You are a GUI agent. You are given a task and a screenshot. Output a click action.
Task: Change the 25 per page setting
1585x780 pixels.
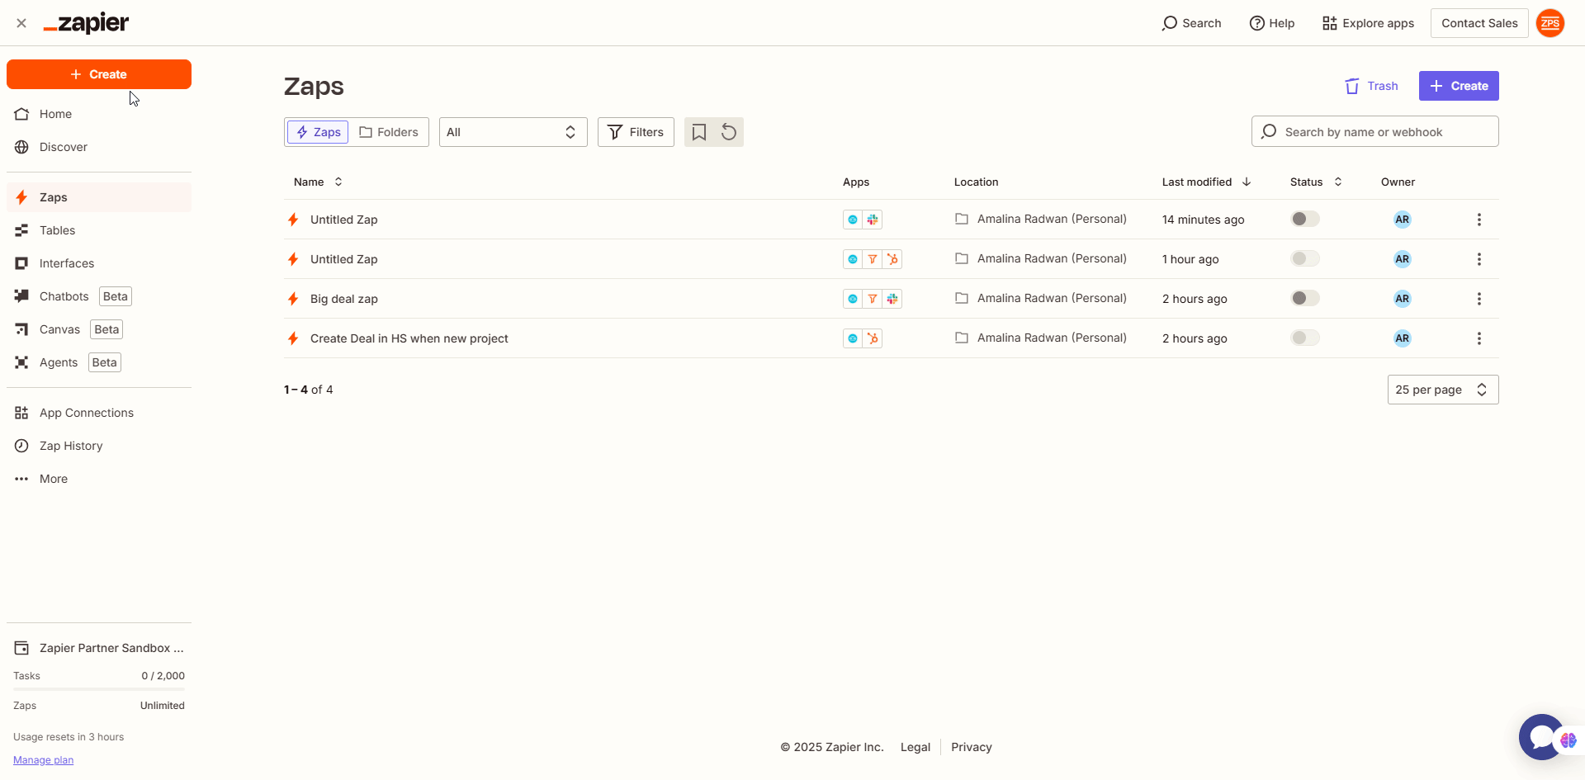(1441, 389)
